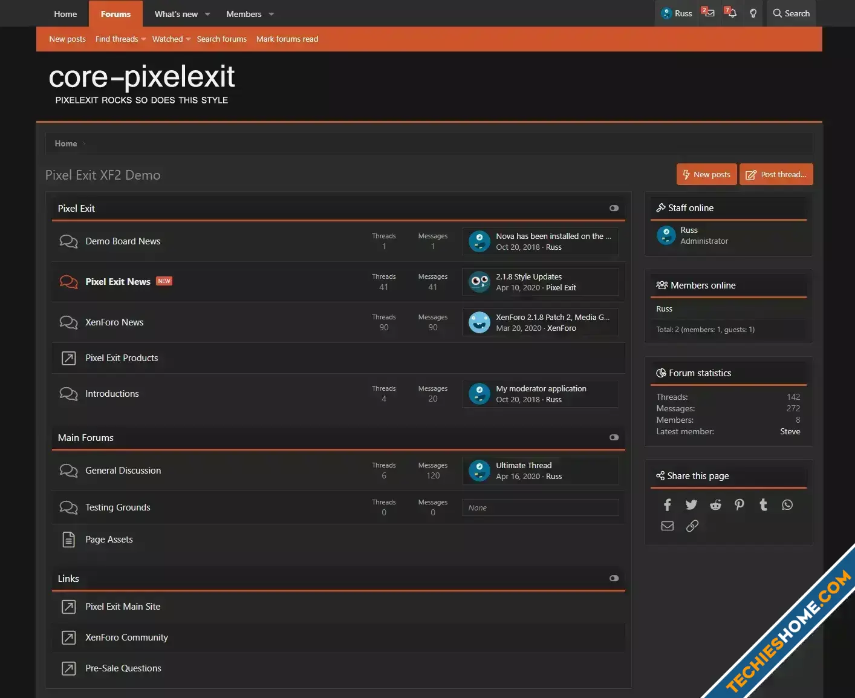
Task: Click Introductions forum icon
Action: point(68,394)
